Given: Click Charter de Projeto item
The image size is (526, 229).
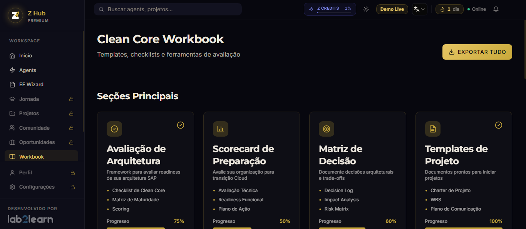Looking at the screenshot, I should click(x=451, y=191).
